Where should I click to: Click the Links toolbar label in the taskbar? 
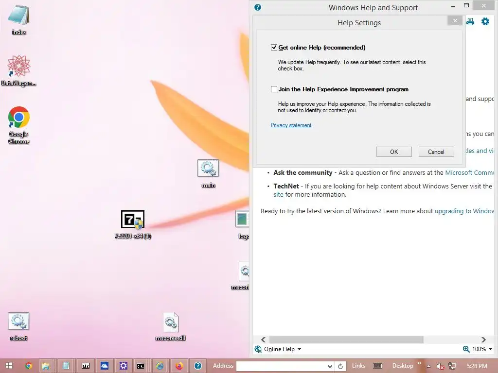(358, 366)
